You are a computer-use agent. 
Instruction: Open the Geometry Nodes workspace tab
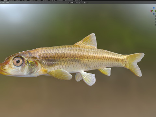point(69,0)
